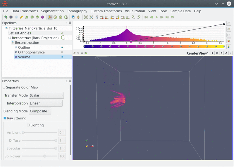The width and height of the screenshot is (234, 167).
Task: Toggle the orientation axes toolbar button
Action: [50, 17]
